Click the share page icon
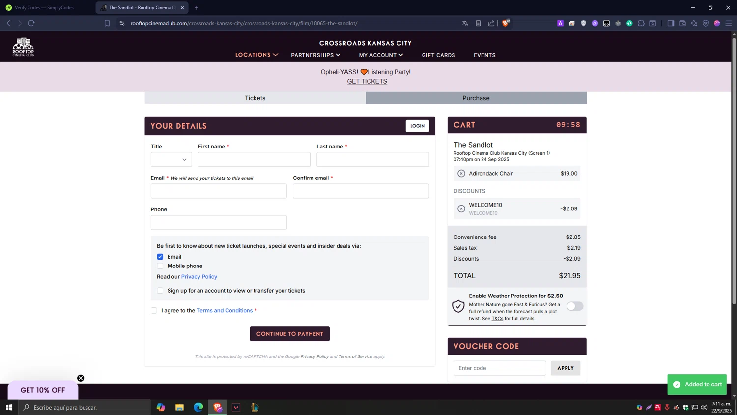Screen dimensions: 737x415 491,23
